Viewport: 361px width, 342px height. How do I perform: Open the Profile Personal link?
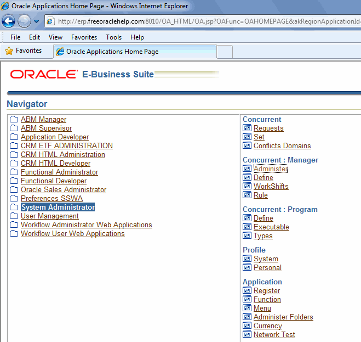(267, 267)
